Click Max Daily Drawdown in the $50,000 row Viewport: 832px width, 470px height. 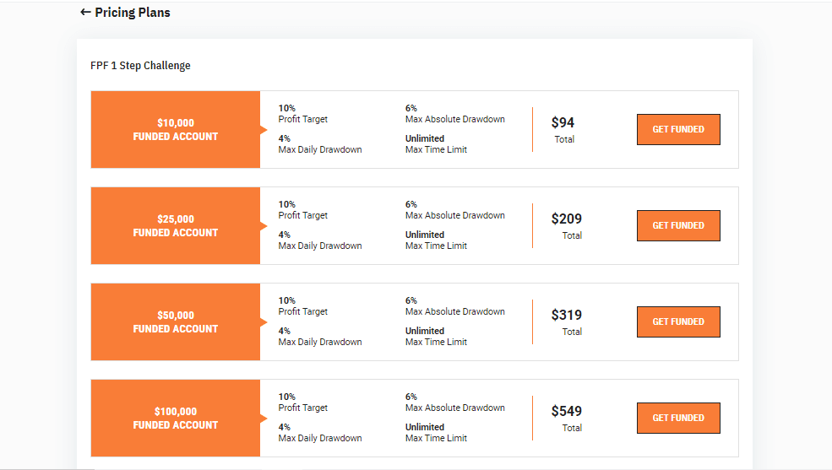pyautogui.click(x=320, y=342)
